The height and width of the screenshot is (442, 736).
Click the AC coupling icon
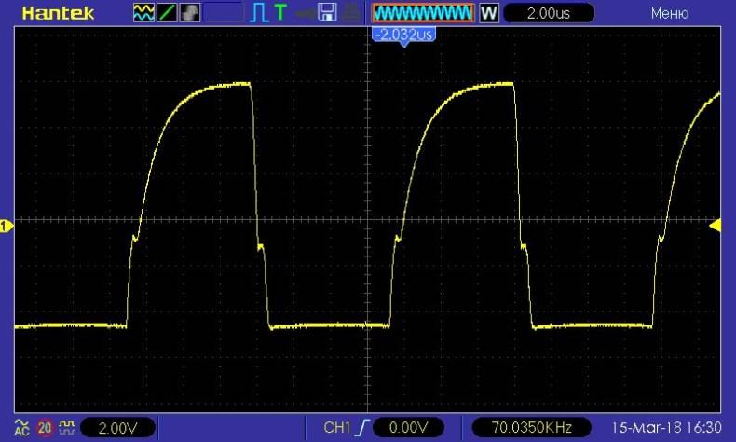[x=21, y=427]
